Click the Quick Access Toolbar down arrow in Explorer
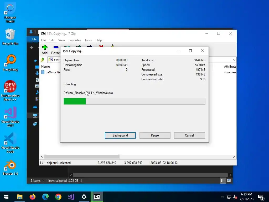This screenshot has height=202, width=269. [31, 32]
